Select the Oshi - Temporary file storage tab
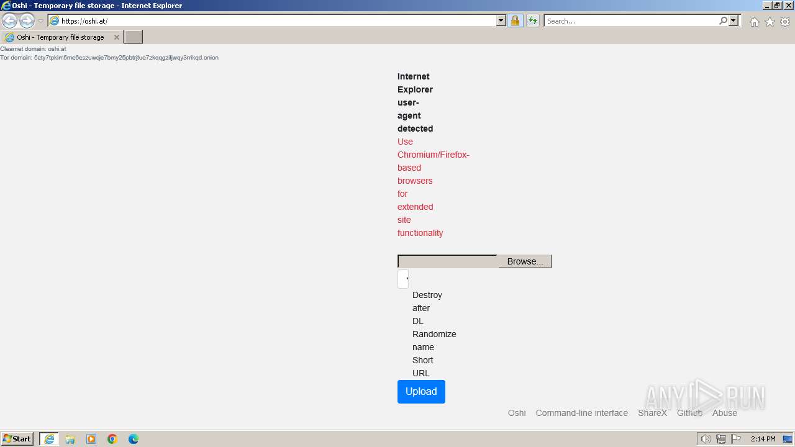The width and height of the screenshot is (795, 447). point(60,37)
